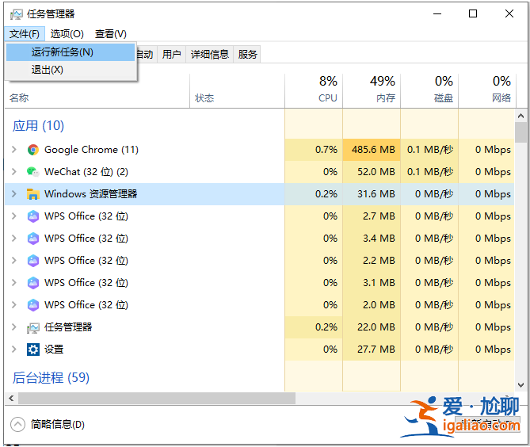530x447 pixels.
Task: Click the horizontal scrollbar left arrow
Action: (11, 399)
